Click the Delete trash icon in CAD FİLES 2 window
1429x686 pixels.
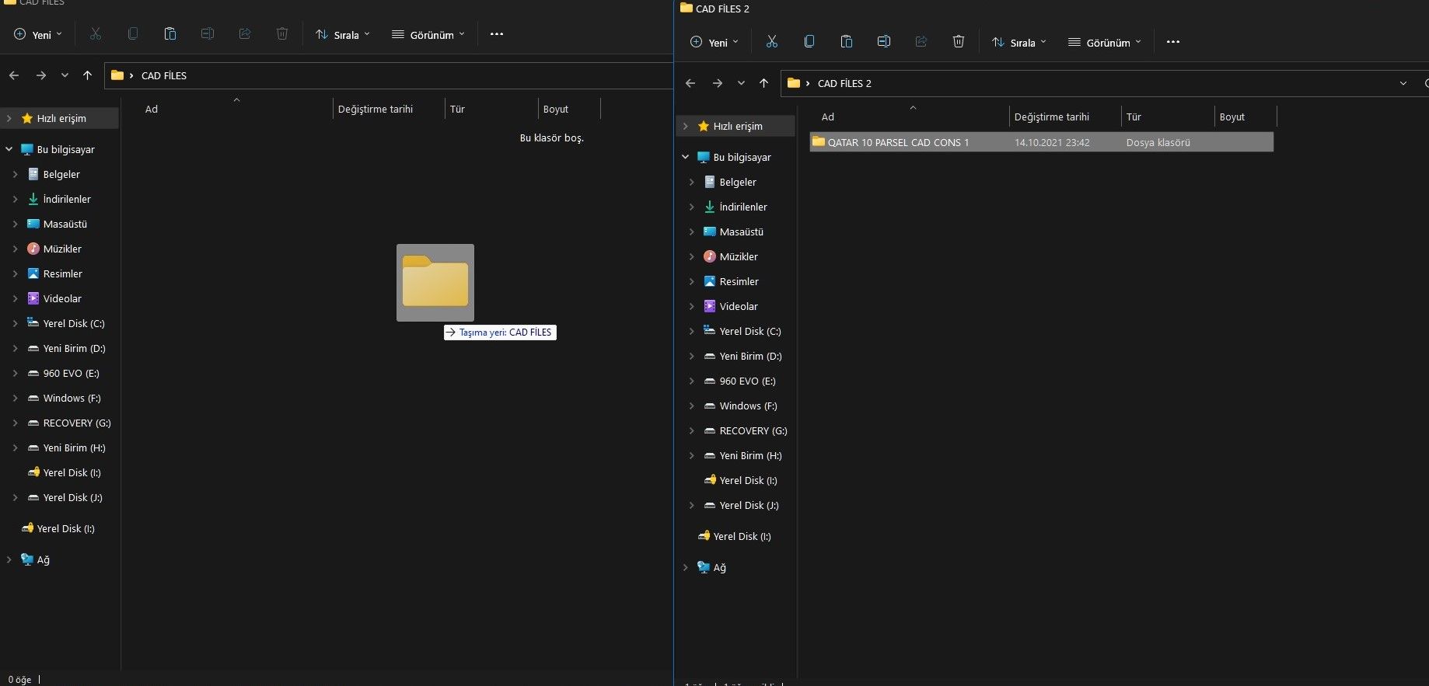(x=958, y=42)
